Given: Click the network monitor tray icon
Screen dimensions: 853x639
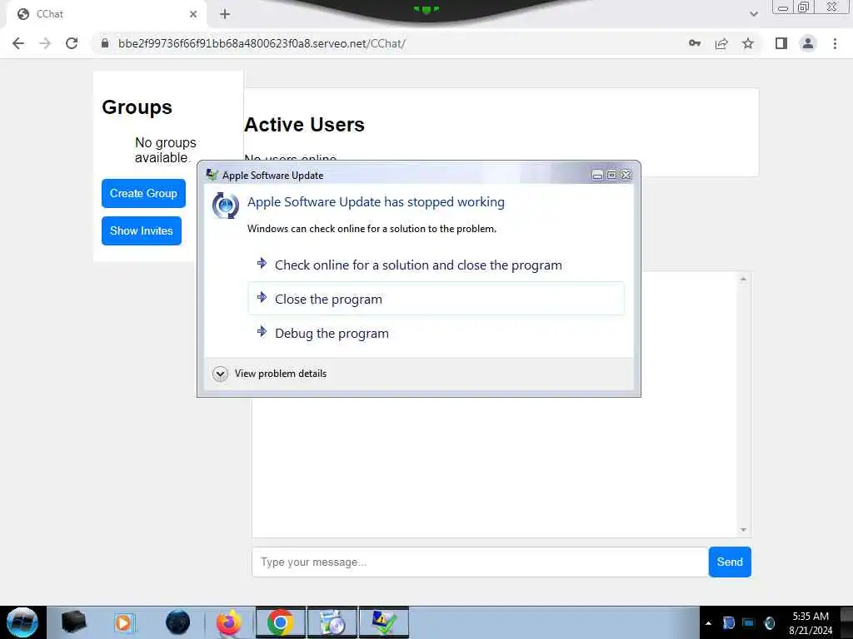Looking at the screenshot, I should pyautogui.click(x=749, y=623).
